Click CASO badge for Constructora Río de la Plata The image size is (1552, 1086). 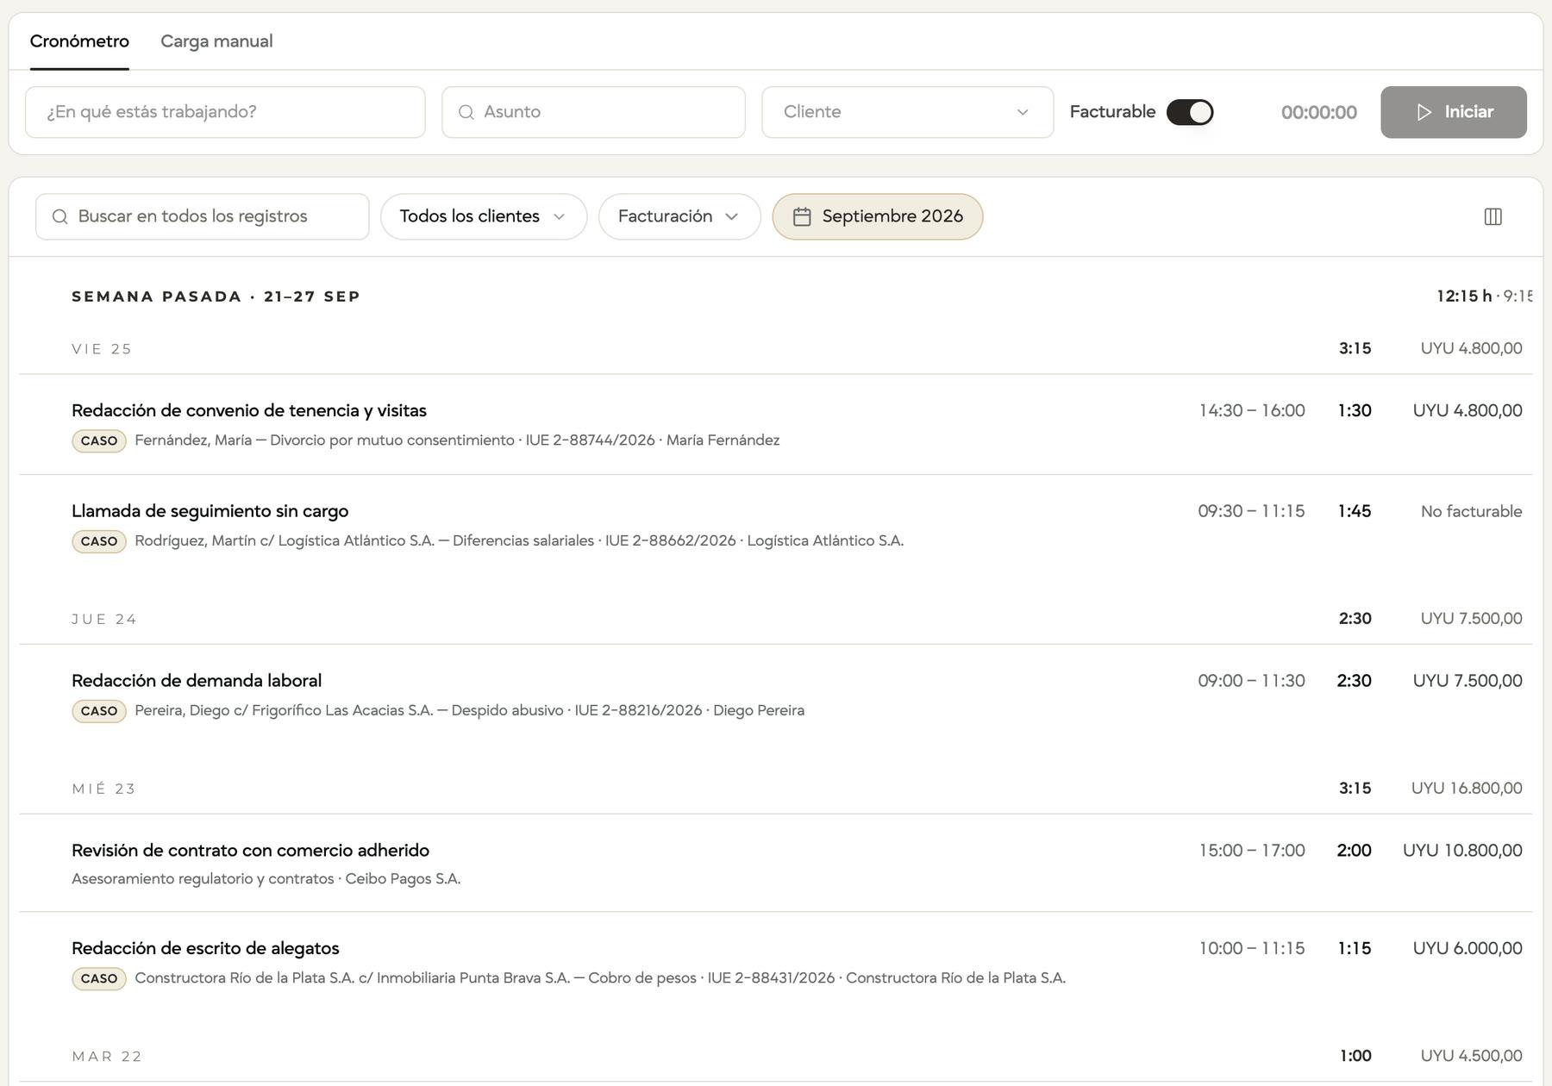[99, 978]
